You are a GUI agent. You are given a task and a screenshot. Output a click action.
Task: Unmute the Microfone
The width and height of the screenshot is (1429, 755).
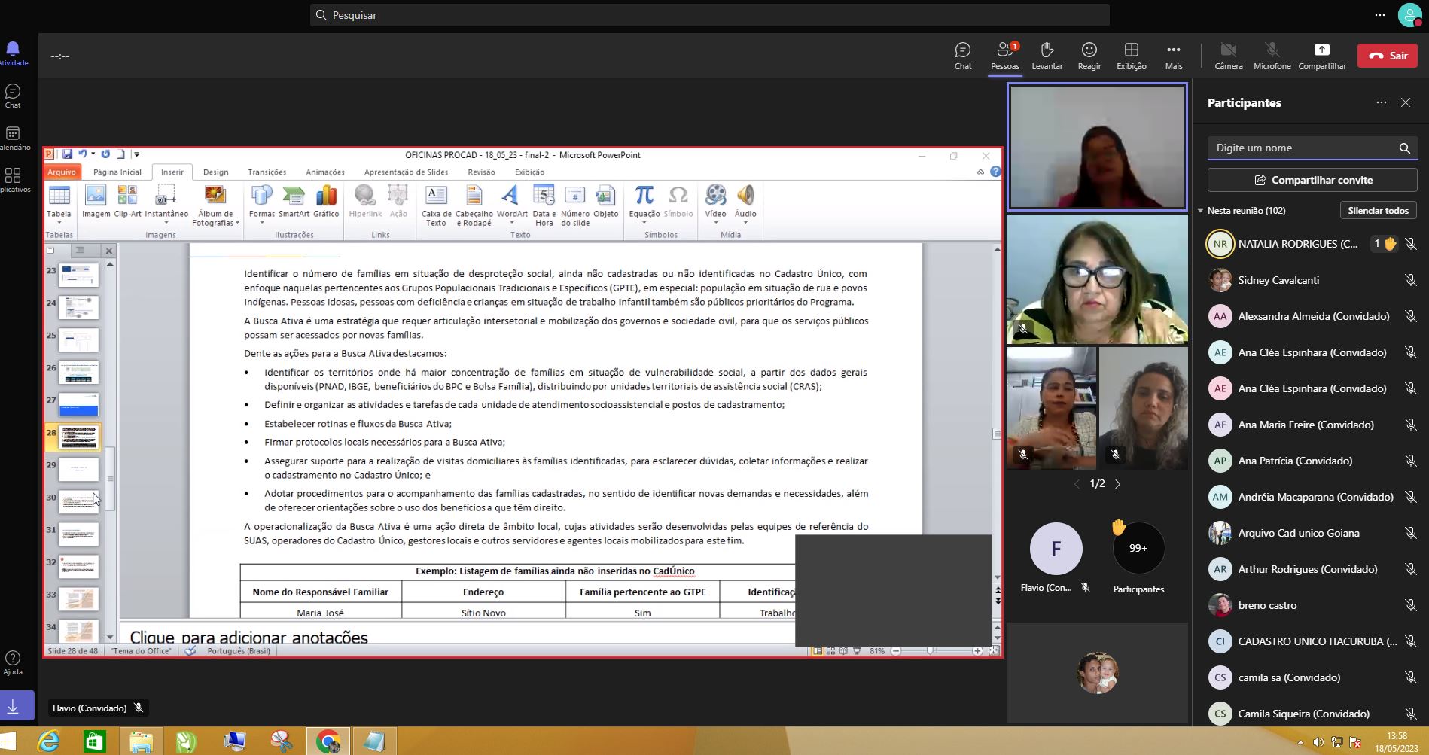coord(1272,56)
